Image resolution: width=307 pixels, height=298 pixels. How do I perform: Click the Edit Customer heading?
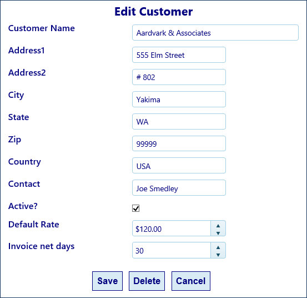click(153, 12)
